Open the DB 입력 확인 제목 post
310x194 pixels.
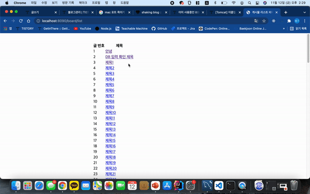[119, 57]
